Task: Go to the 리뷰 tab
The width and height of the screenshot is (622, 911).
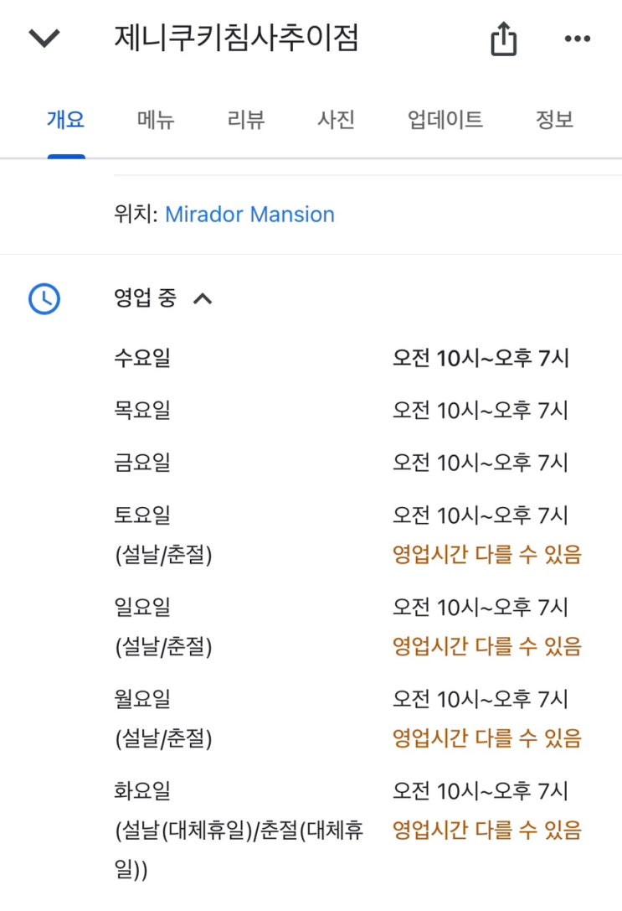Action: (x=246, y=120)
